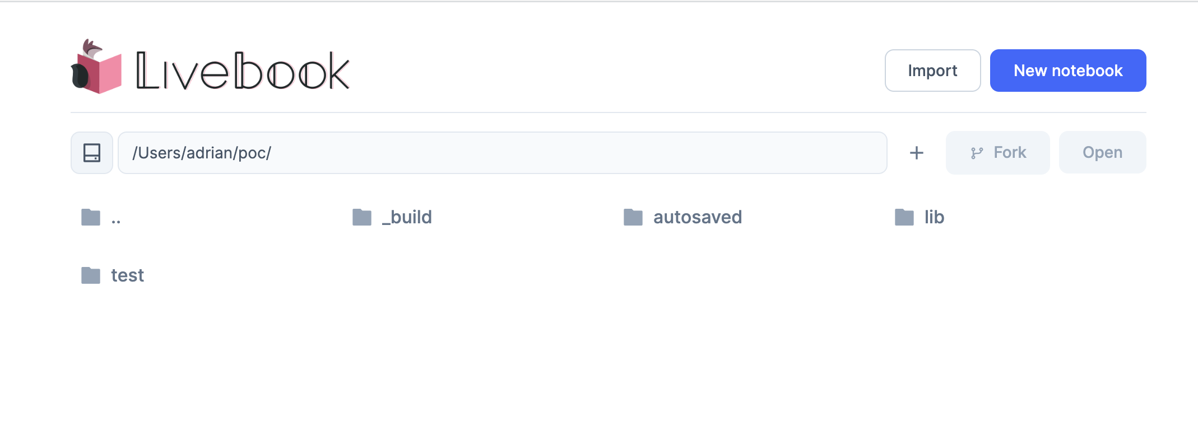The height and width of the screenshot is (422, 1198).
Task: Navigate to the parent directory entry
Action: tap(115, 217)
